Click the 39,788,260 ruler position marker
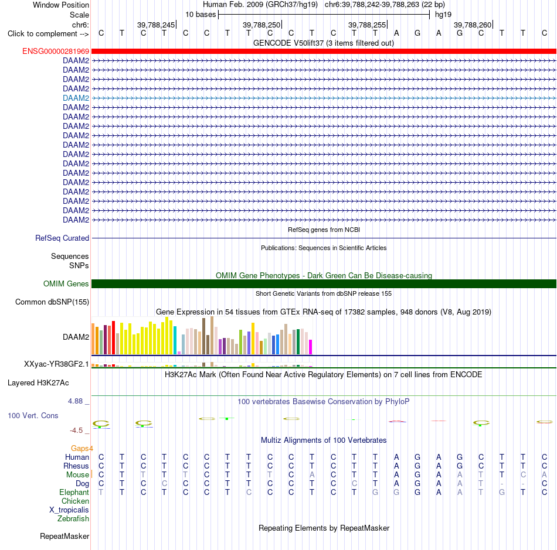The height and width of the screenshot is (550, 557). [x=473, y=25]
